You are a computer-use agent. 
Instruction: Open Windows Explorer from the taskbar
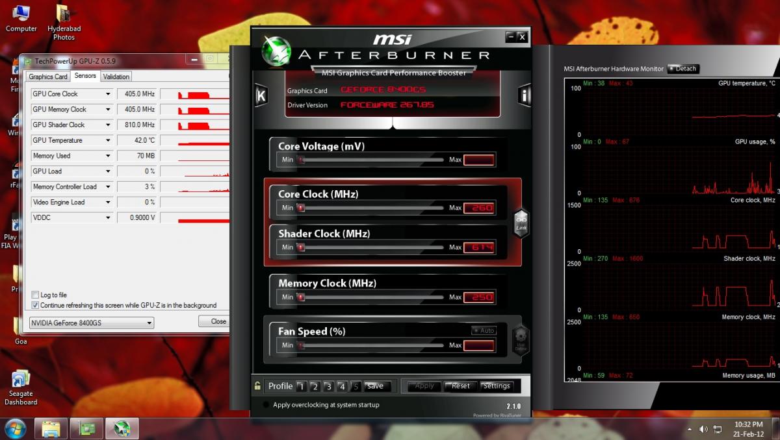(51, 428)
